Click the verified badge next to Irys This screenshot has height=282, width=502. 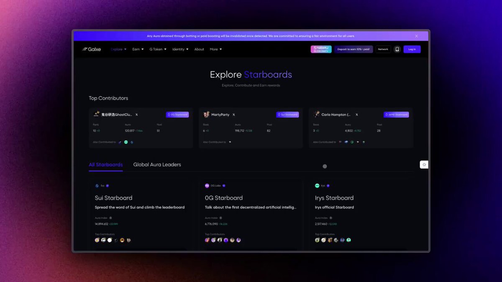point(328,185)
